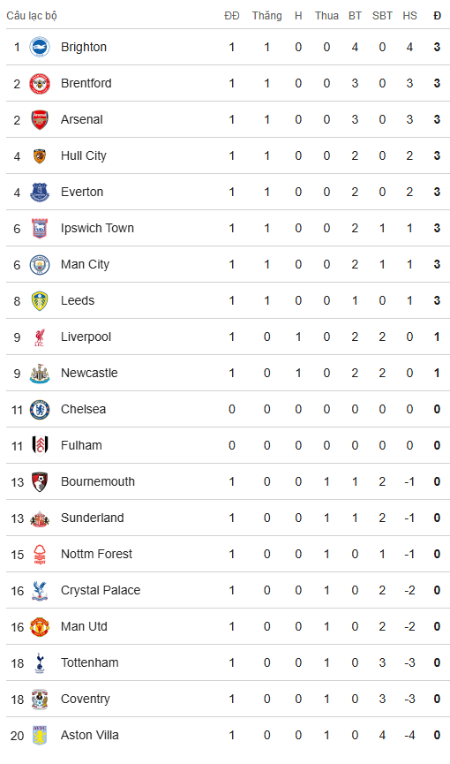The width and height of the screenshot is (450, 764).
Task: Click the Everton club crest icon
Action: tap(40, 192)
